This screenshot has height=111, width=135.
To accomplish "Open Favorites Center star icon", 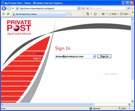I will pos(3,14).
